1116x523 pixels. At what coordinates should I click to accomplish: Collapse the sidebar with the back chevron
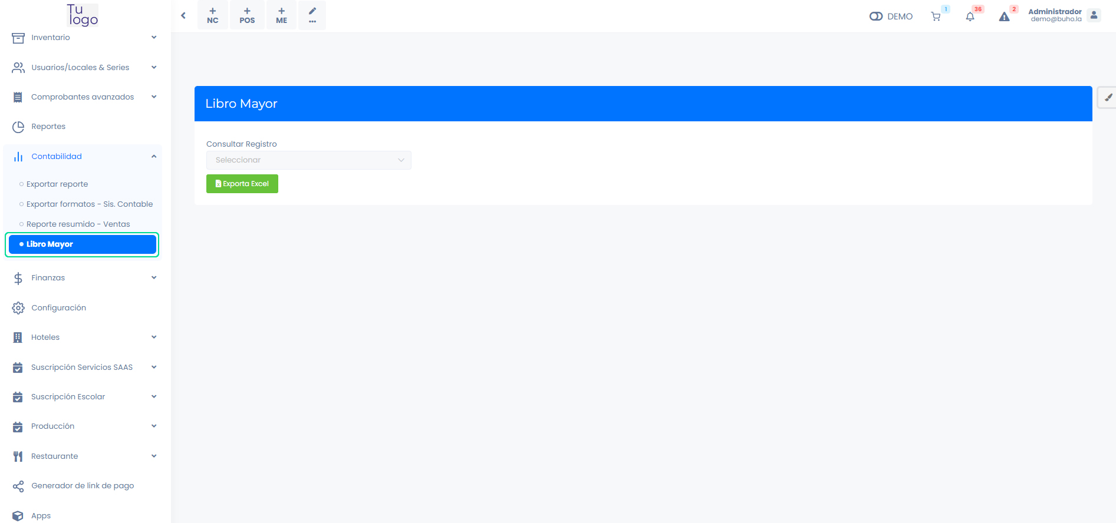tap(183, 15)
